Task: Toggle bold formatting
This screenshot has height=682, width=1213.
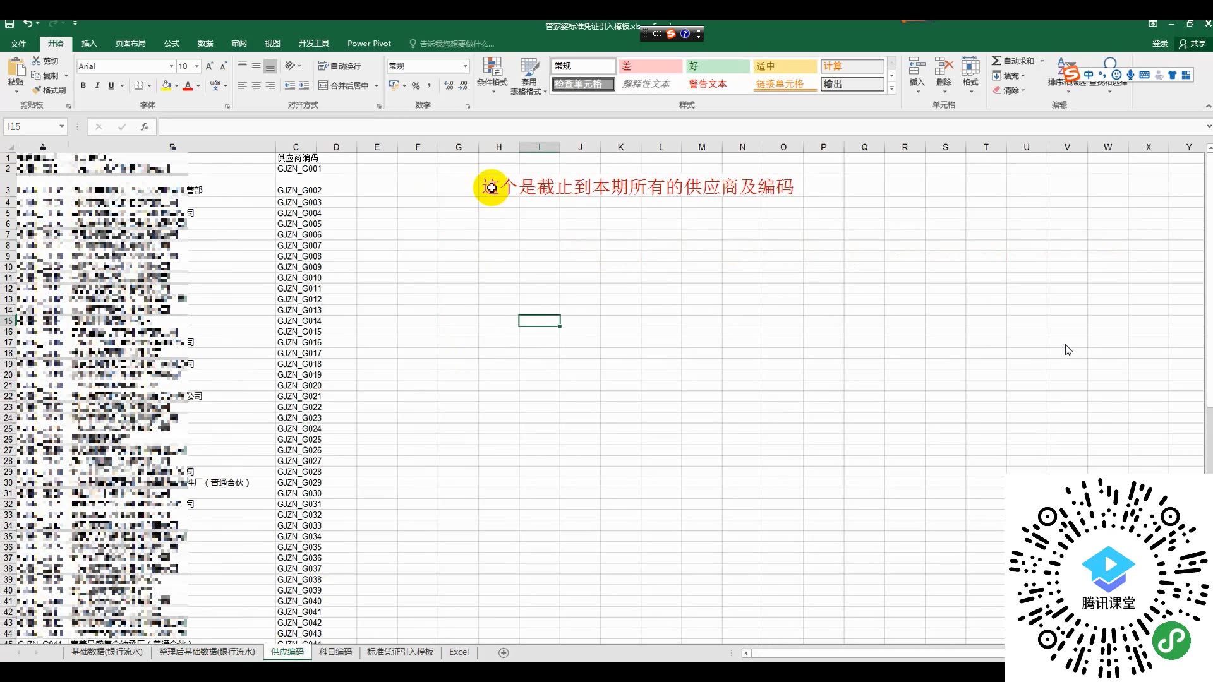Action: click(83, 85)
